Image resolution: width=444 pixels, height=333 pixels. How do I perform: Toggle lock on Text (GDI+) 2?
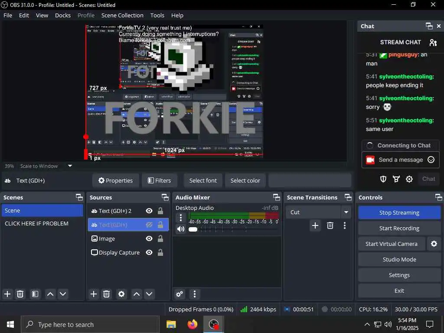(x=160, y=211)
